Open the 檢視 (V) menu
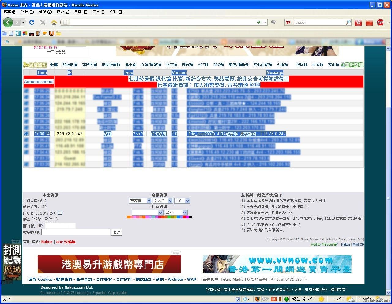The image size is (392, 304). (x=45, y=12)
